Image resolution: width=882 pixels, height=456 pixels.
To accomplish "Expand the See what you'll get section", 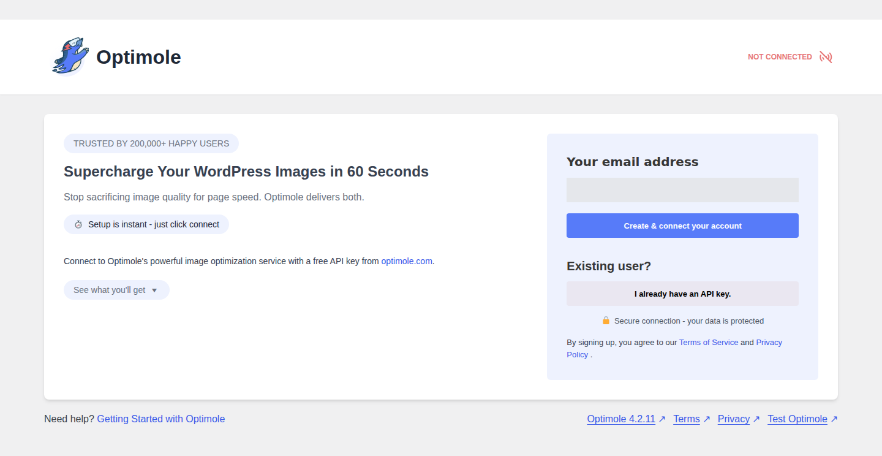I will [116, 290].
